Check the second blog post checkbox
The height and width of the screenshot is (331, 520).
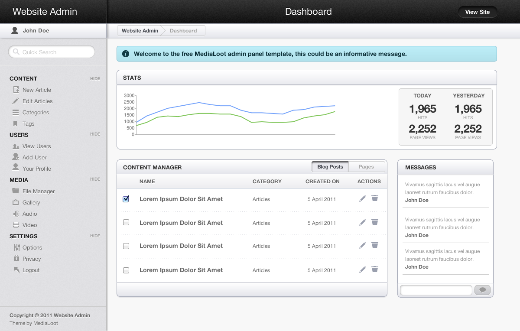tap(126, 222)
